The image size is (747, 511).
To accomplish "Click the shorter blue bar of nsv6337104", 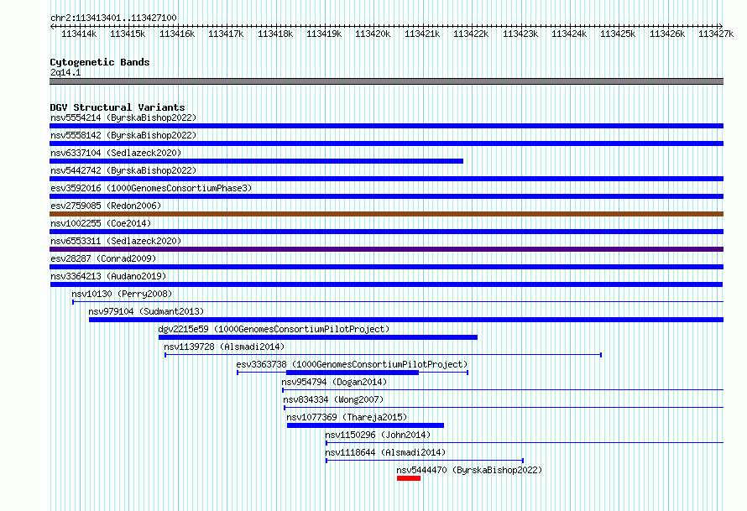I will (256, 161).
